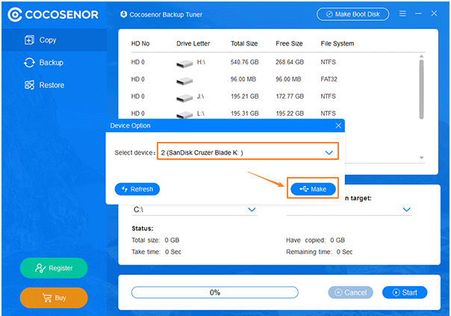451x316 pixels.
Task: Click the Restore grid icon
Action: coord(29,85)
